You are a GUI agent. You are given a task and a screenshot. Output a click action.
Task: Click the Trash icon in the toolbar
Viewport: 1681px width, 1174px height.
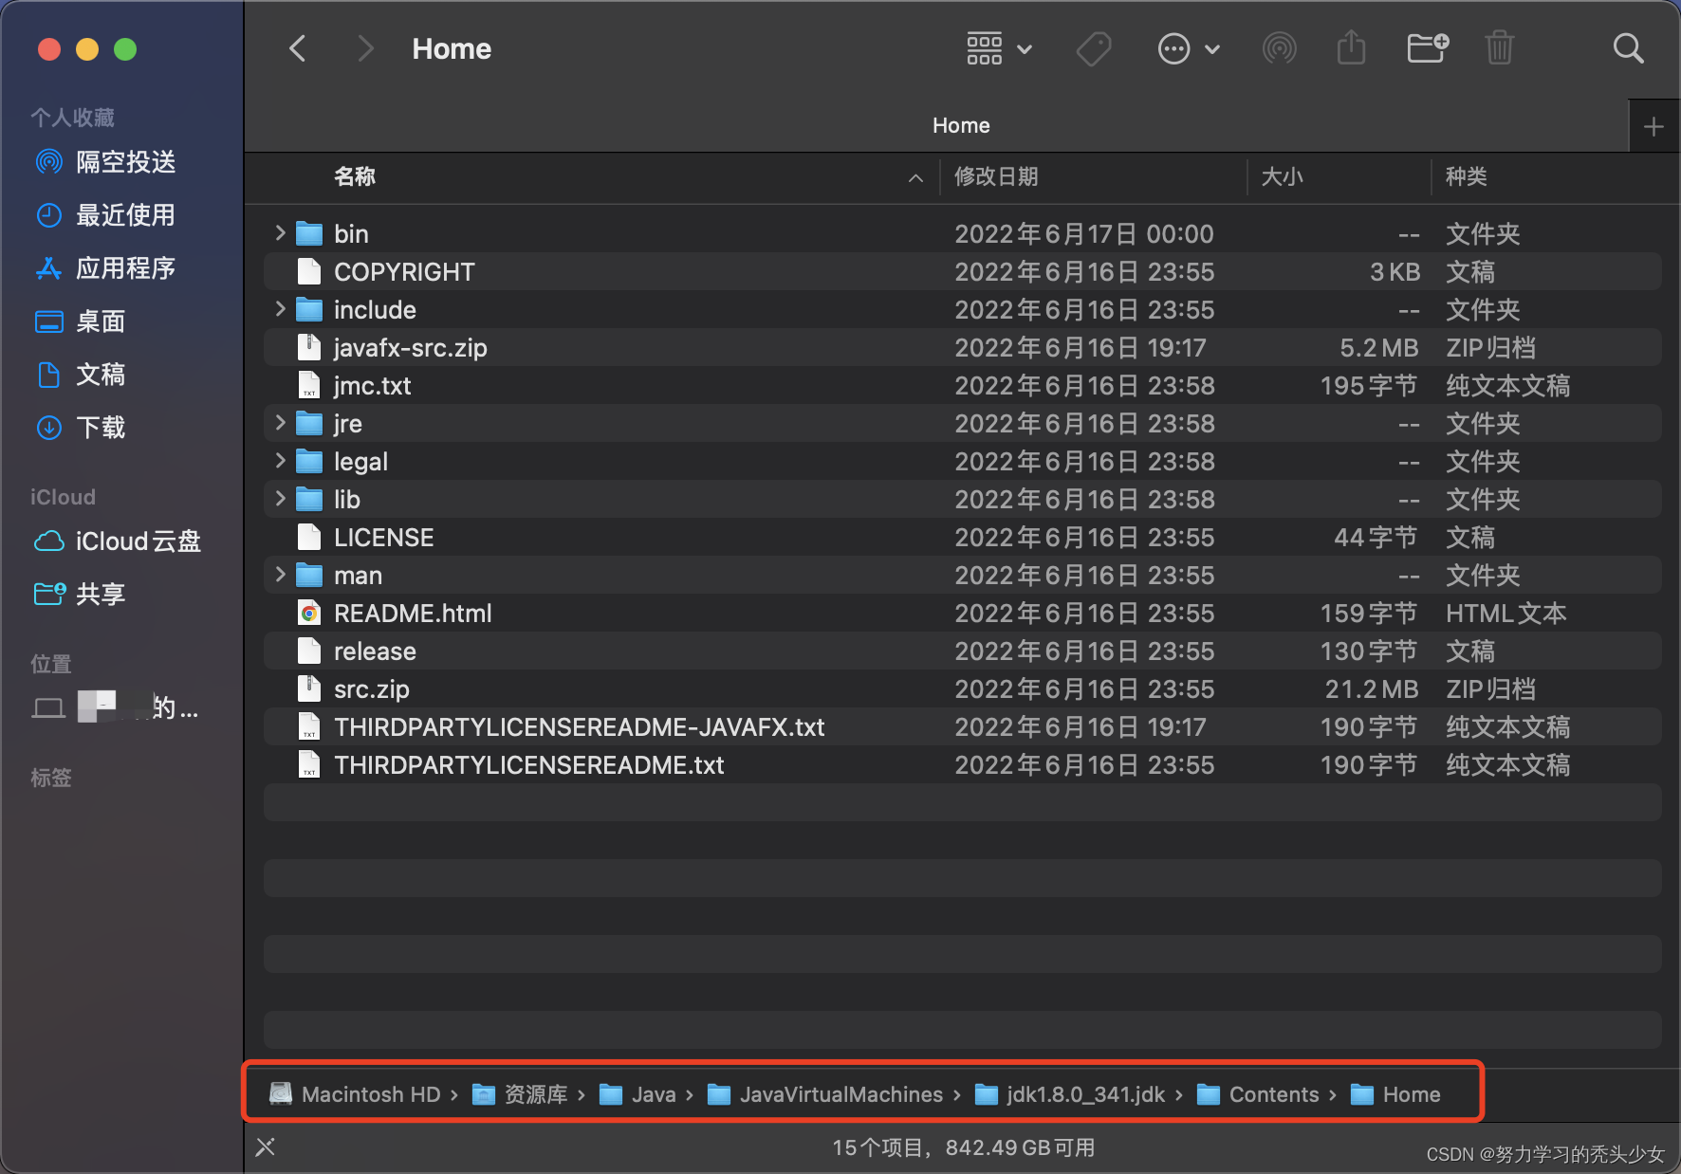click(1499, 48)
